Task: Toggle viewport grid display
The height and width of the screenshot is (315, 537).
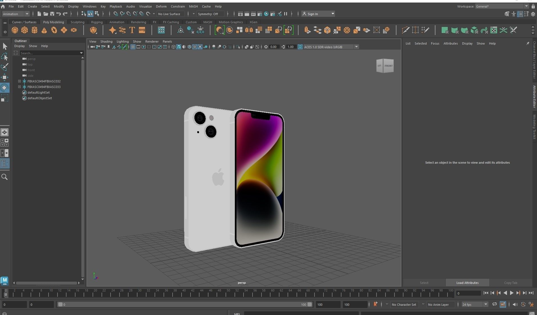Action: [x=133, y=47]
